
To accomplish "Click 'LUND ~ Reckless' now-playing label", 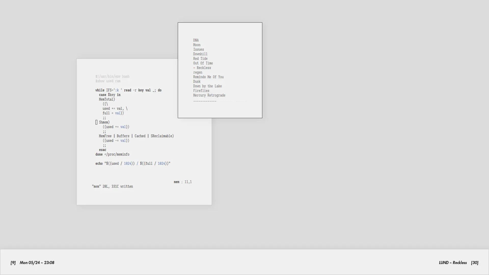I will click(453, 263).
